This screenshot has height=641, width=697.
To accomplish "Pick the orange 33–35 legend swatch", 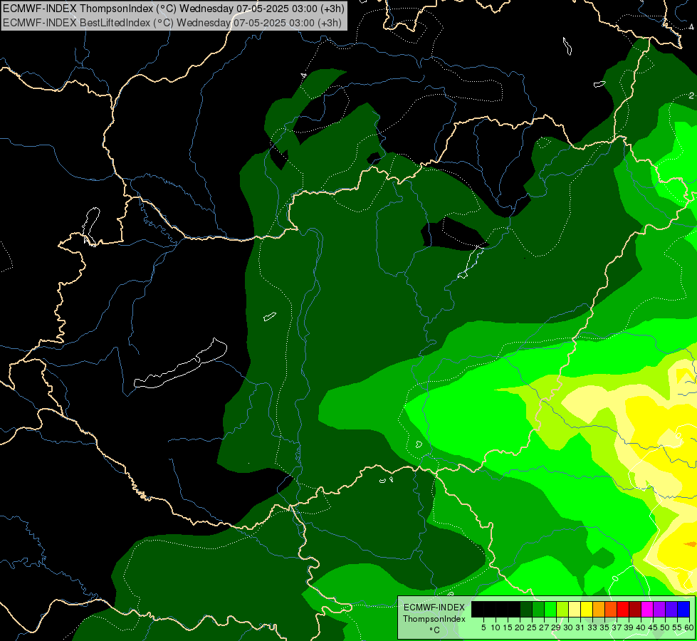I will click(x=599, y=609).
